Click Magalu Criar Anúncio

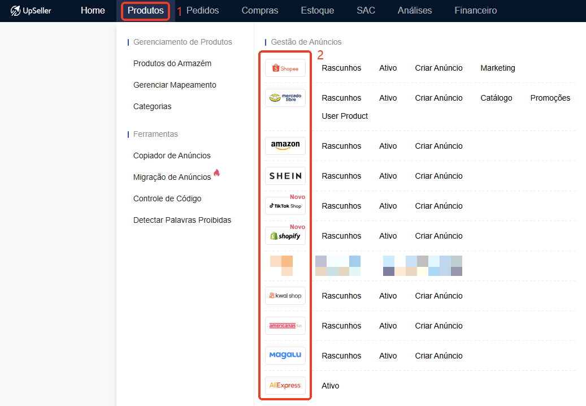(x=439, y=356)
